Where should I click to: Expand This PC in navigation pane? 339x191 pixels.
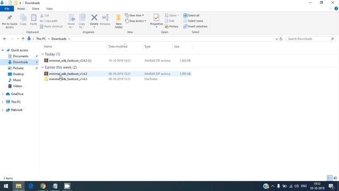point(3,102)
